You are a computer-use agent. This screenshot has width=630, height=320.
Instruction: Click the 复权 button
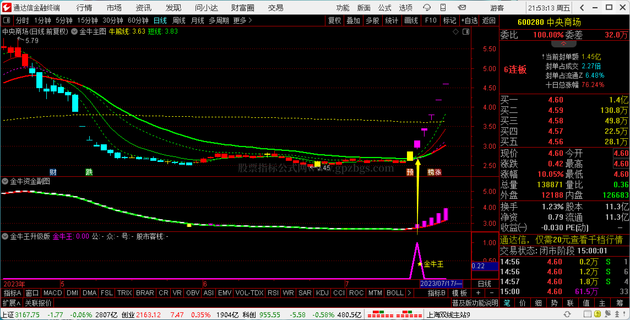pyautogui.click(x=335, y=20)
